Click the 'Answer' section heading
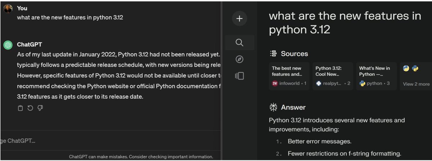 coord(293,107)
